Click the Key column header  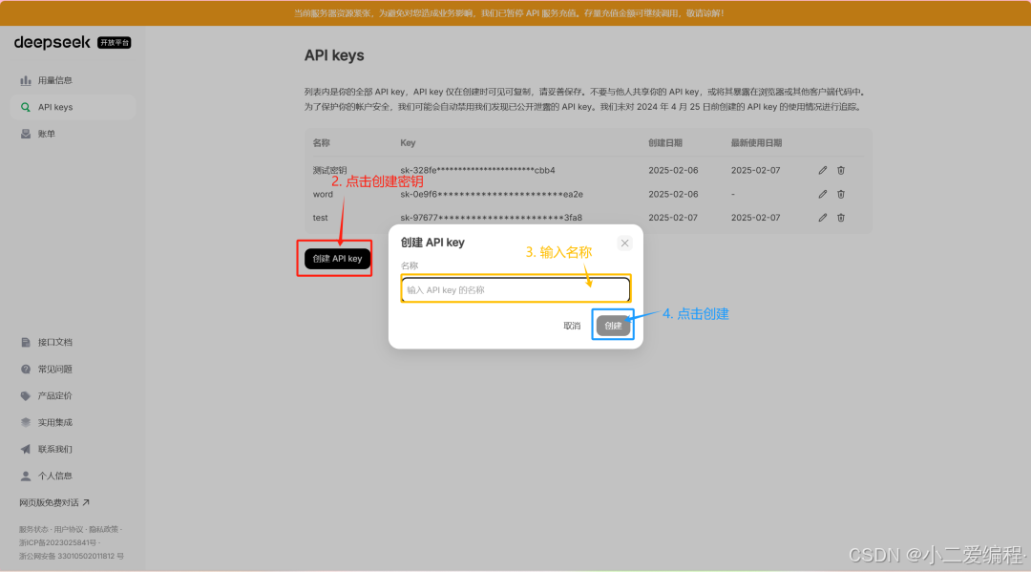(408, 142)
